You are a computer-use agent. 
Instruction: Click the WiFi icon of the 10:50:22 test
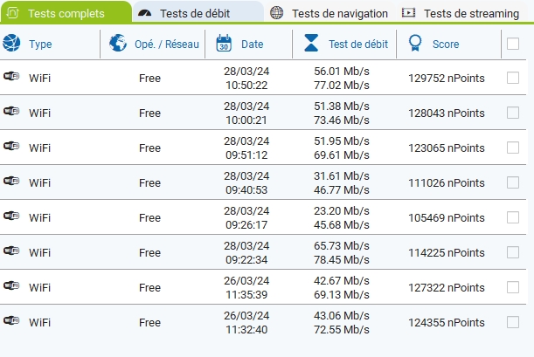(11, 78)
